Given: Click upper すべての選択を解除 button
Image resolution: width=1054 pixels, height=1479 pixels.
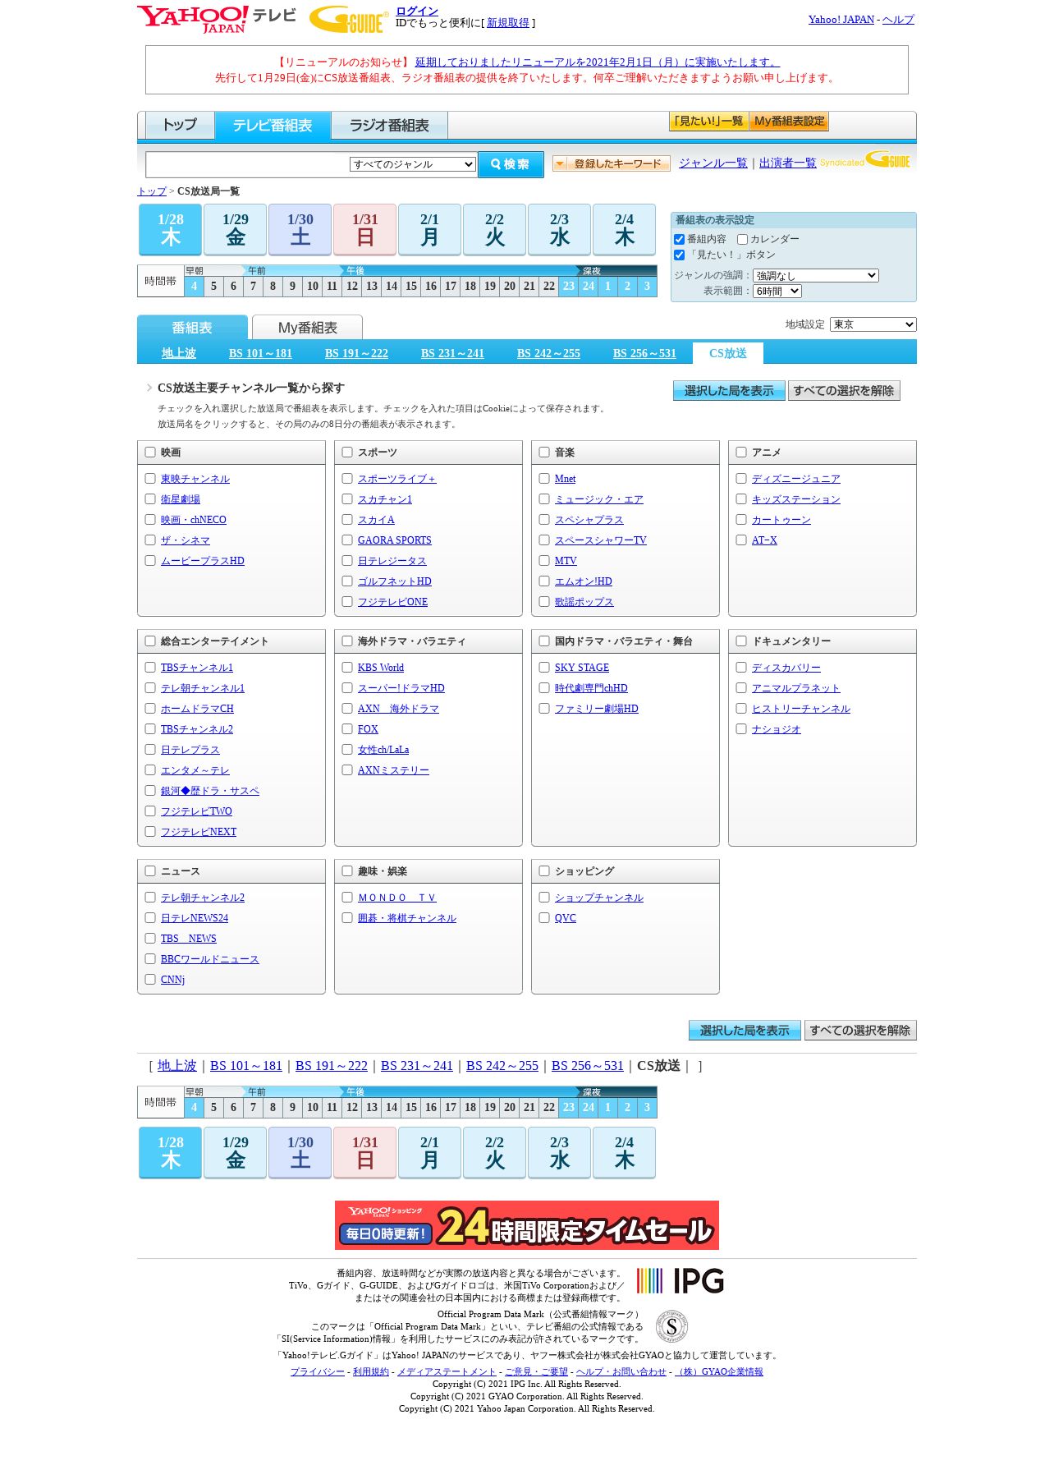Looking at the screenshot, I should click(844, 391).
